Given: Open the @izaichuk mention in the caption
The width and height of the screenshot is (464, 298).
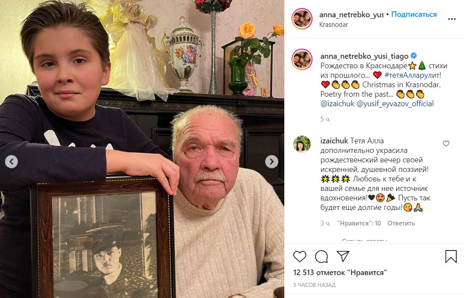Looking at the screenshot, I should pos(337,104).
